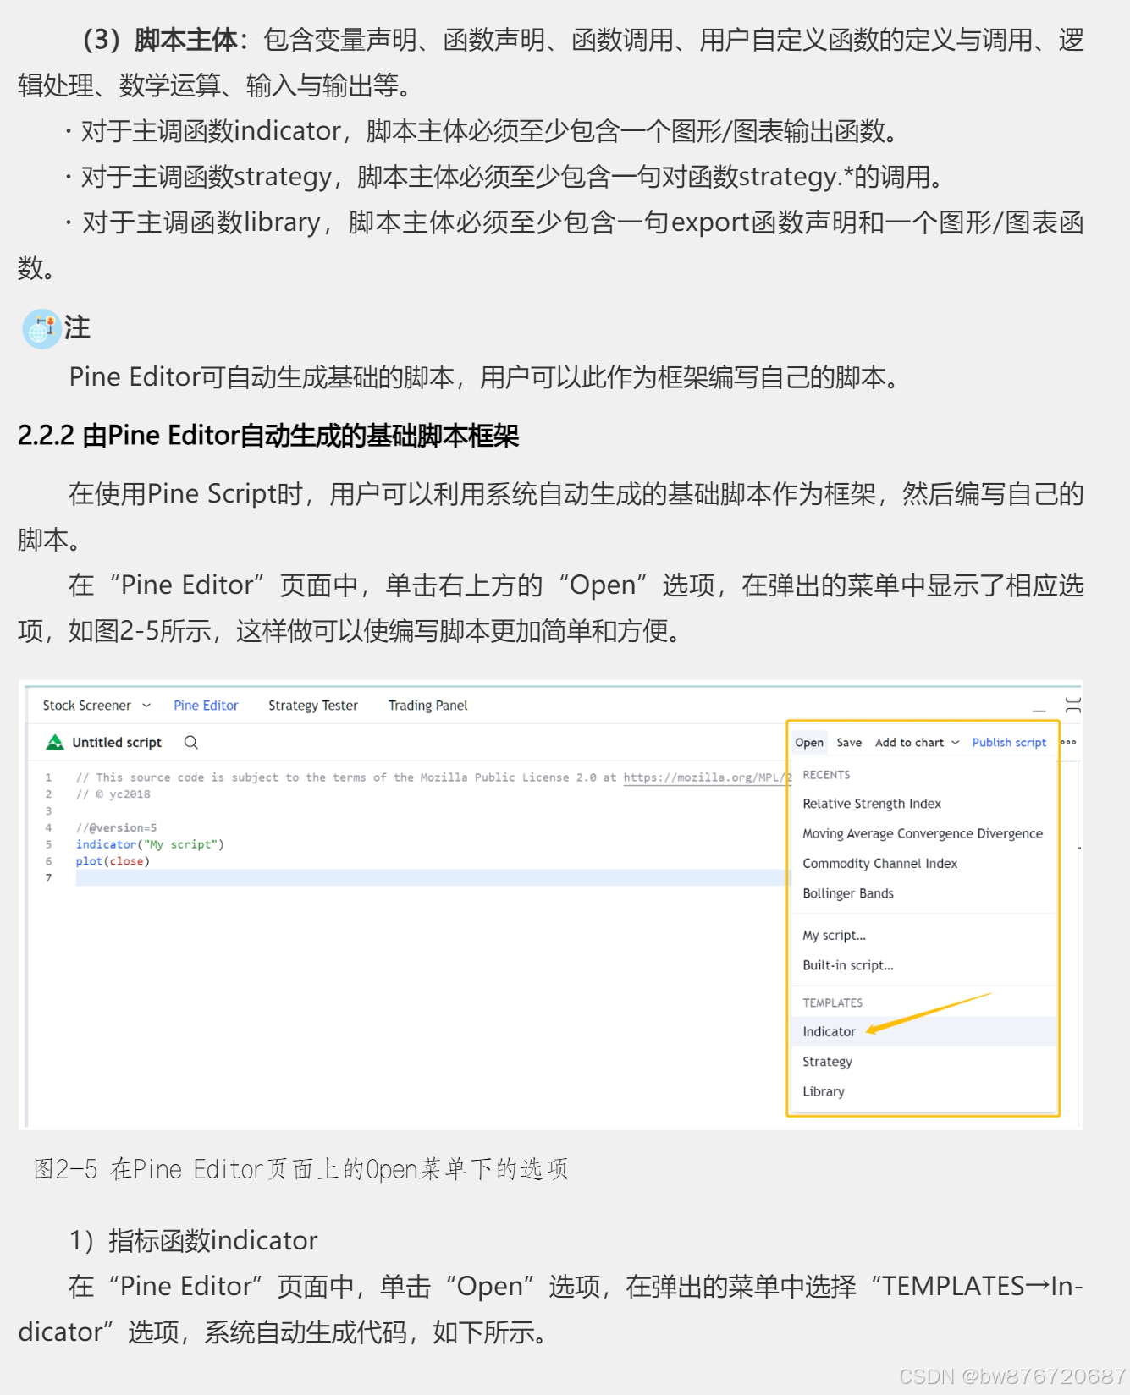This screenshot has width=1130, height=1395.
Task: Click the Save button
Action: click(x=849, y=742)
